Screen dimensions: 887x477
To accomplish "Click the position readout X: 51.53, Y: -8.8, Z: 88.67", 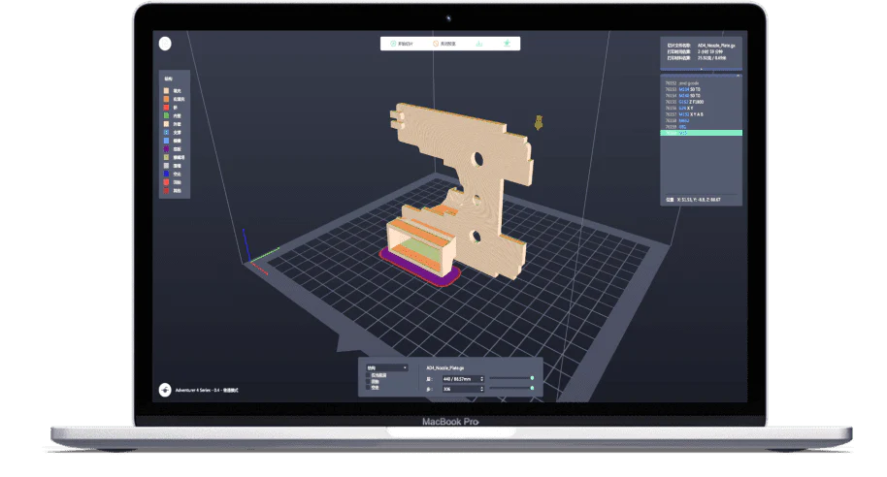I will 699,200.
